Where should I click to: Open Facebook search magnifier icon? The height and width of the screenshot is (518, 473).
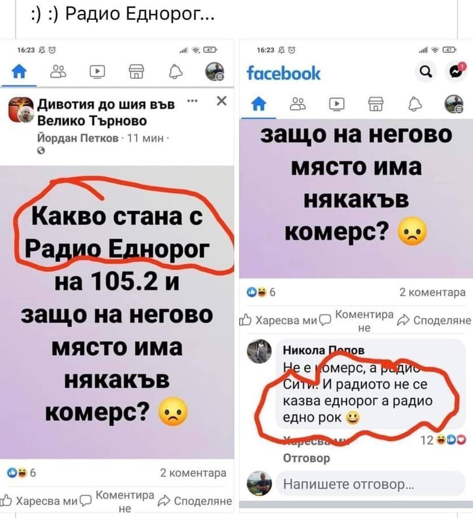point(426,71)
